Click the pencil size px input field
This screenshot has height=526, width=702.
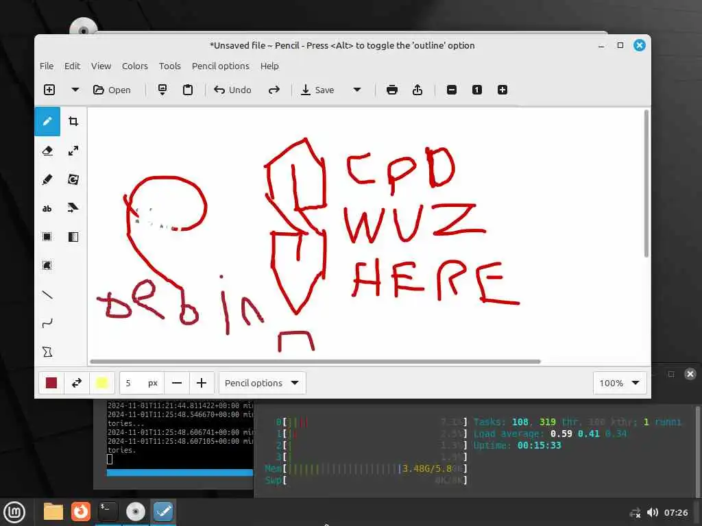coord(141,383)
